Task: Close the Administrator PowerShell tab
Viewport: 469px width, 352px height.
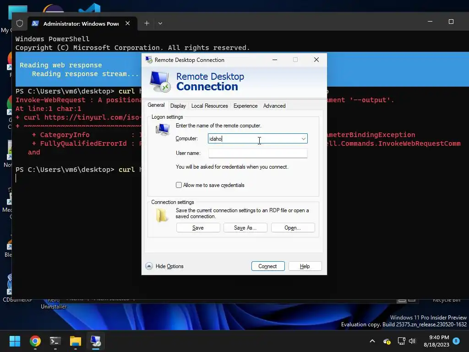Action: (127, 23)
